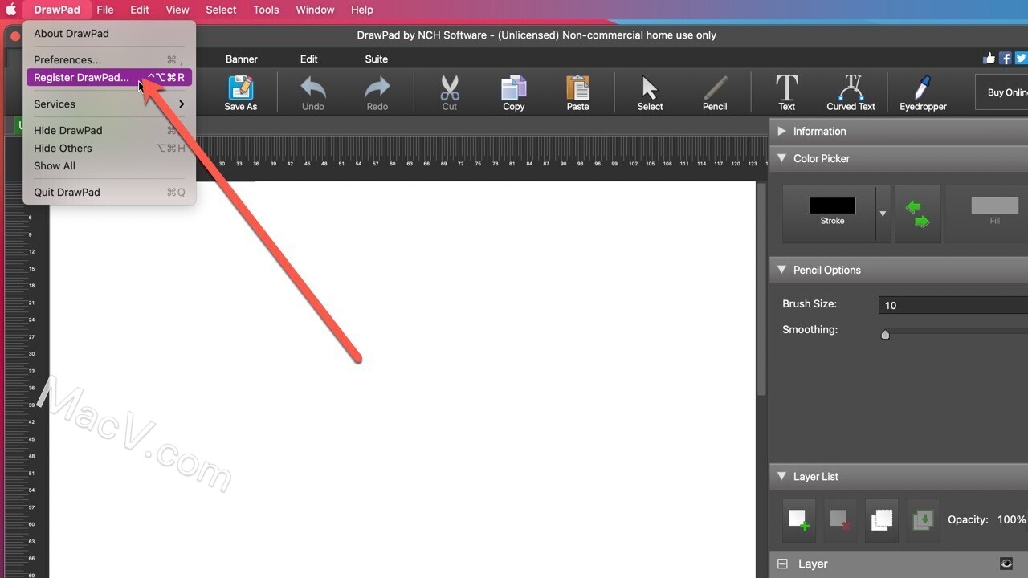Click the merge layer down icon
1028x578 pixels.
(923, 519)
